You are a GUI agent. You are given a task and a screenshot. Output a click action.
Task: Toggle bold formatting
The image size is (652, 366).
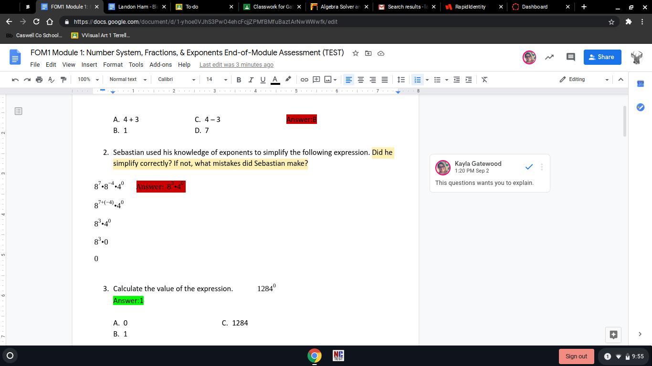point(239,80)
